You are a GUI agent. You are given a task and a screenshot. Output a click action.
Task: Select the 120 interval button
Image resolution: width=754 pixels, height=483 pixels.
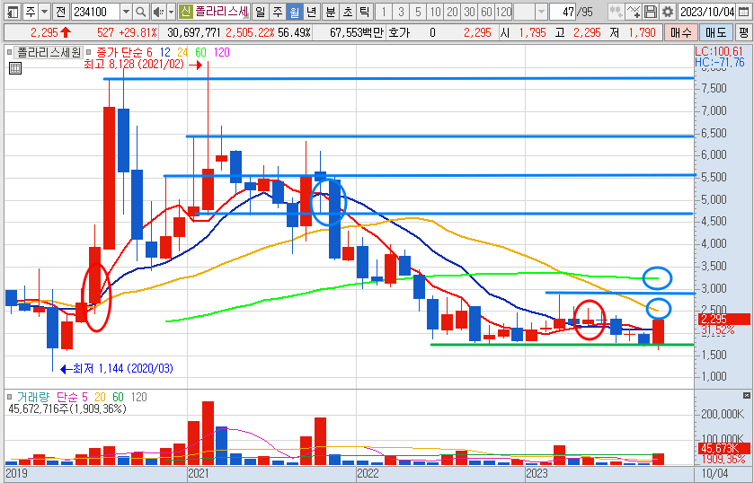[x=503, y=12]
